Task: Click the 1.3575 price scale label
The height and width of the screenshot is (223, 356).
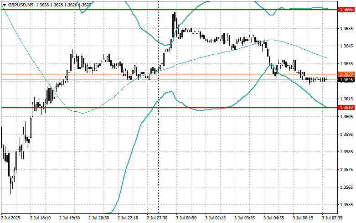Action: click(347, 169)
